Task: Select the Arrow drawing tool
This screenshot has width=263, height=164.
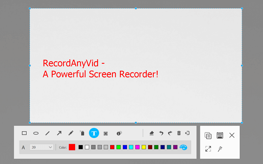Action: pos(59,133)
